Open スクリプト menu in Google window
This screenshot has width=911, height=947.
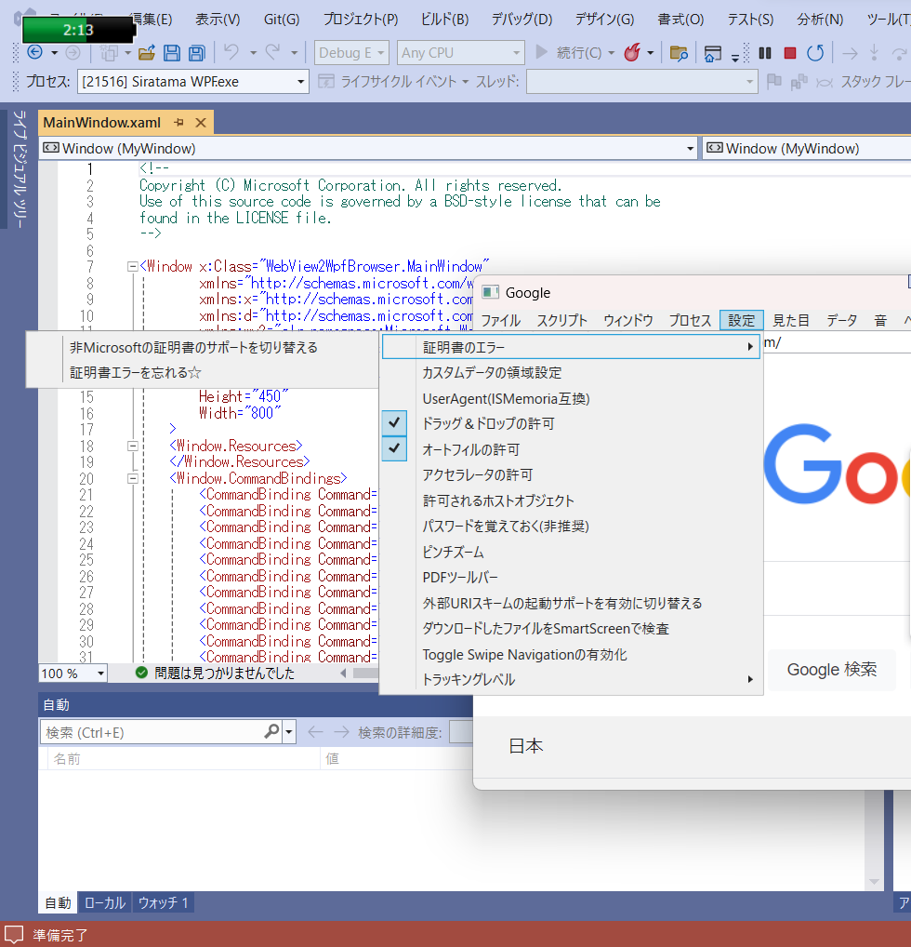click(x=561, y=320)
